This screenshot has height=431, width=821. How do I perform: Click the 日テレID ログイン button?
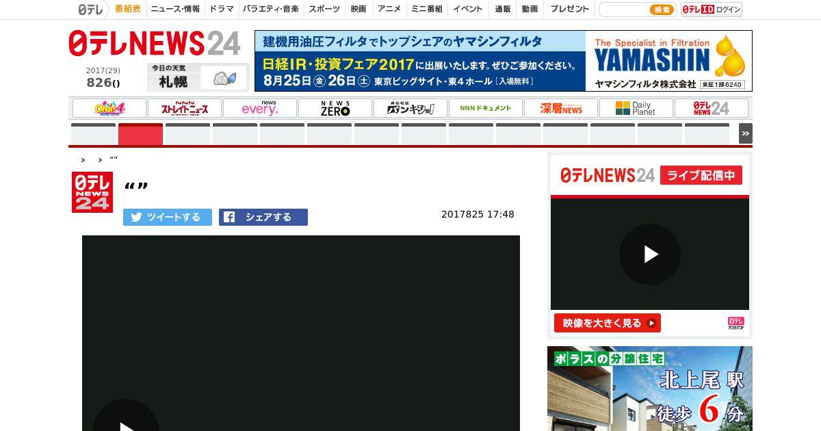pos(712,10)
